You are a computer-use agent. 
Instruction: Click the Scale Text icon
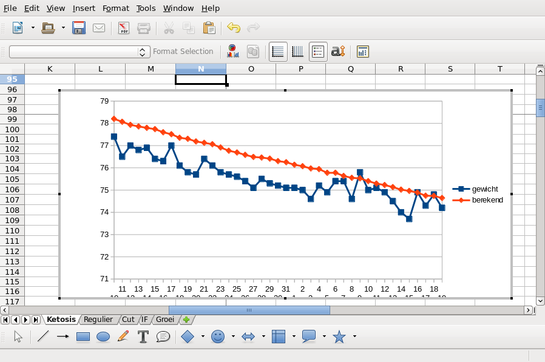pyautogui.click(x=338, y=52)
